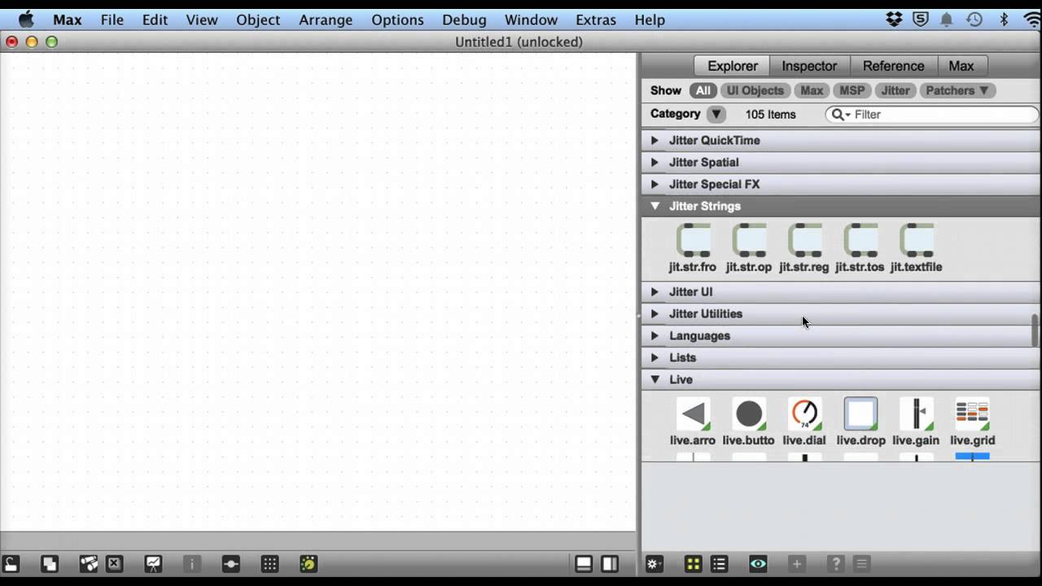Open the Category dropdown arrow

716,114
